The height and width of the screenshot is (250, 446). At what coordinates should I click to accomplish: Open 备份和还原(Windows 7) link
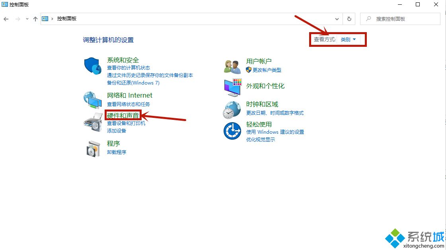point(133,83)
